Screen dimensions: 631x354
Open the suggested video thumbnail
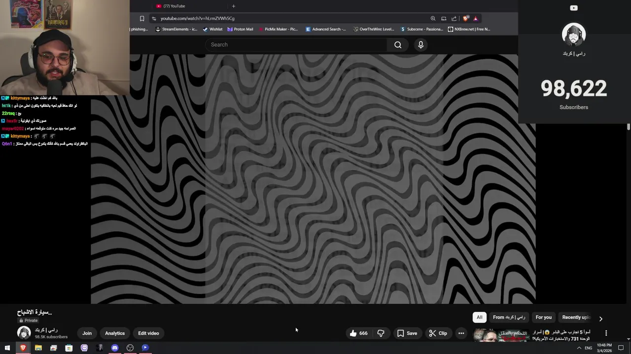501,335
